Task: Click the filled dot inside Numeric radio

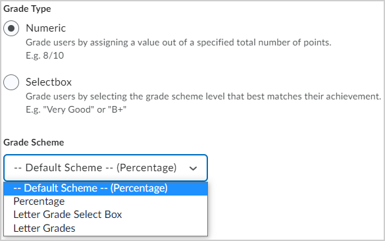Action: click(x=11, y=28)
